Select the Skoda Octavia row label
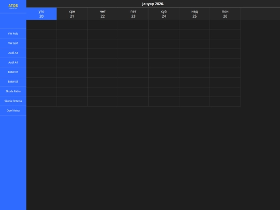This screenshot has width=280, height=210. 13,101
